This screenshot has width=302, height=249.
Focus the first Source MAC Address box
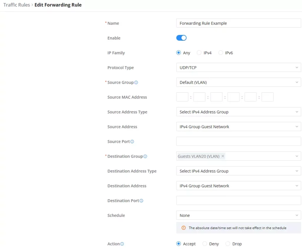[x=182, y=97]
